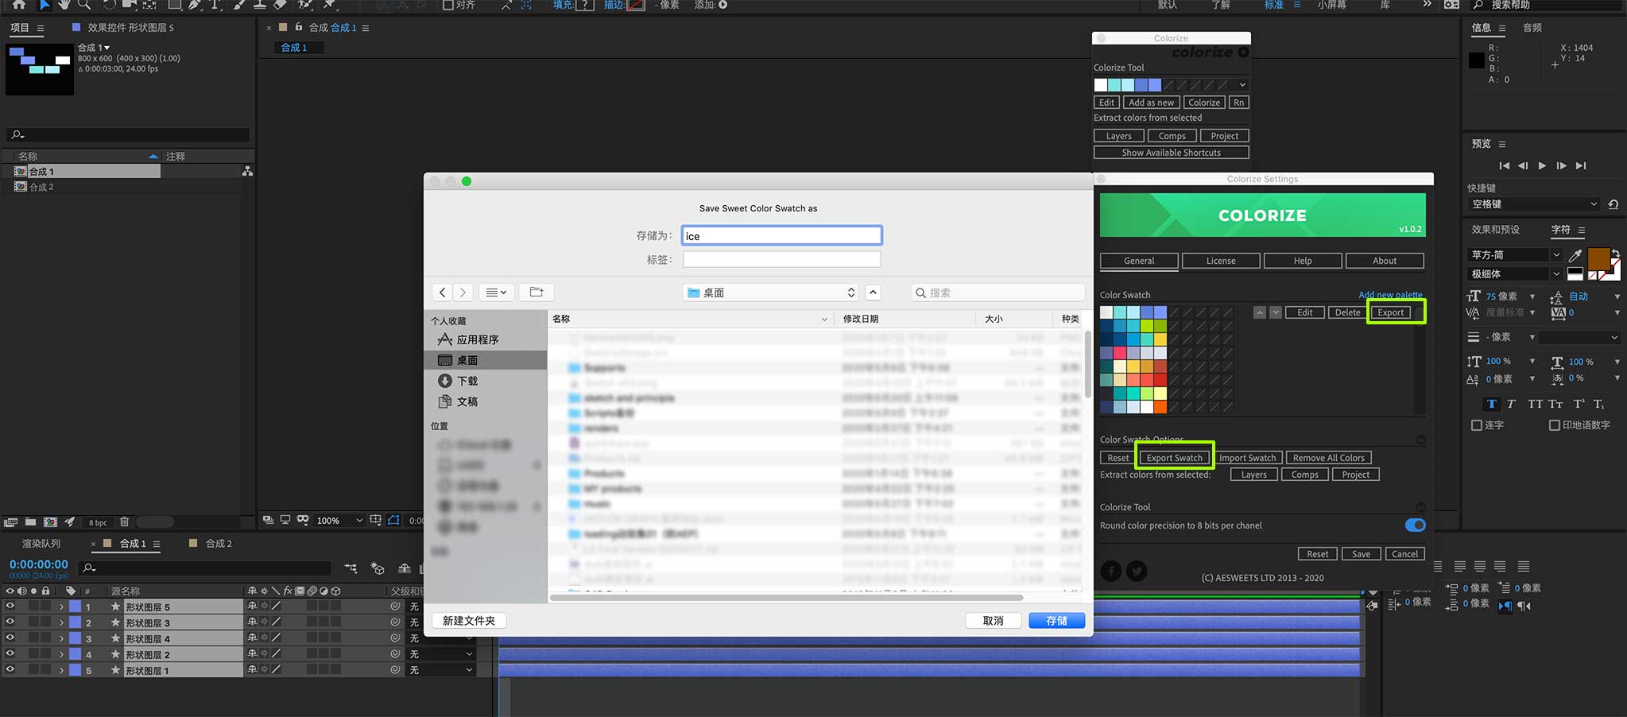Pick the Pen tool in toolbar
The height and width of the screenshot is (717, 1627).
[195, 5]
